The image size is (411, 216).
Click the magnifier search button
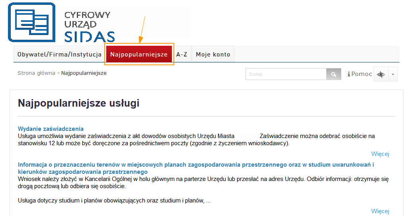point(333,74)
